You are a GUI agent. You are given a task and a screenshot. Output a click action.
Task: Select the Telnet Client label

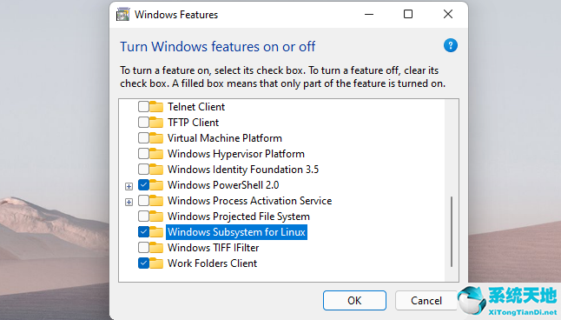[196, 107]
